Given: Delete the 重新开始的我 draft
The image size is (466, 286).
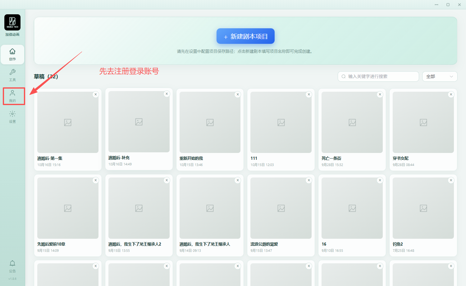Looking at the screenshot, I should point(238,95).
